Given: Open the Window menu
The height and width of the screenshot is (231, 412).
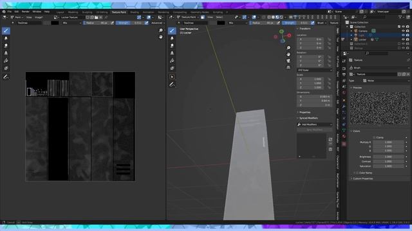Looking at the screenshot, I should point(37,12).
